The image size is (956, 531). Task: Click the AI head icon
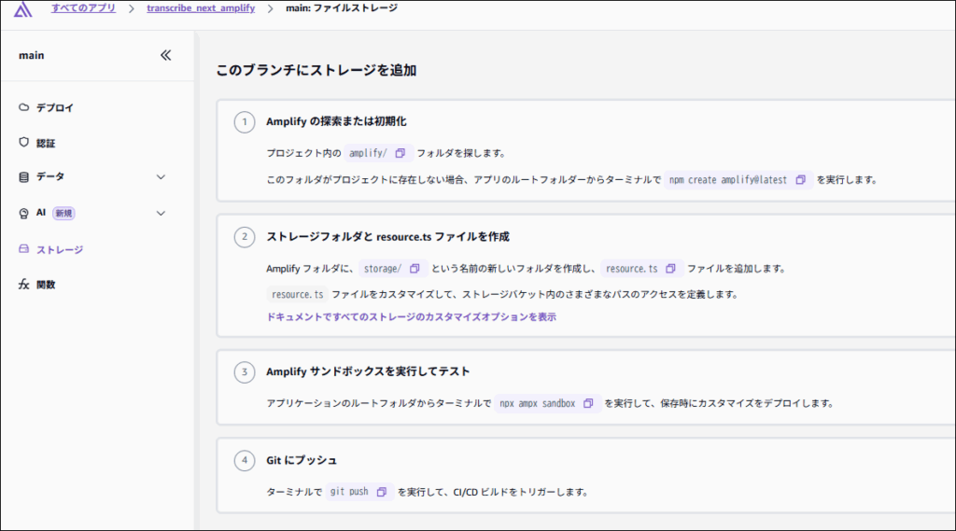point(23,213)
